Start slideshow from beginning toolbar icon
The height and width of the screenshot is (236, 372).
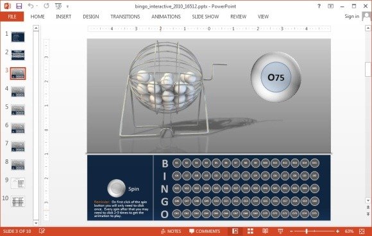[x=58, y=6]
